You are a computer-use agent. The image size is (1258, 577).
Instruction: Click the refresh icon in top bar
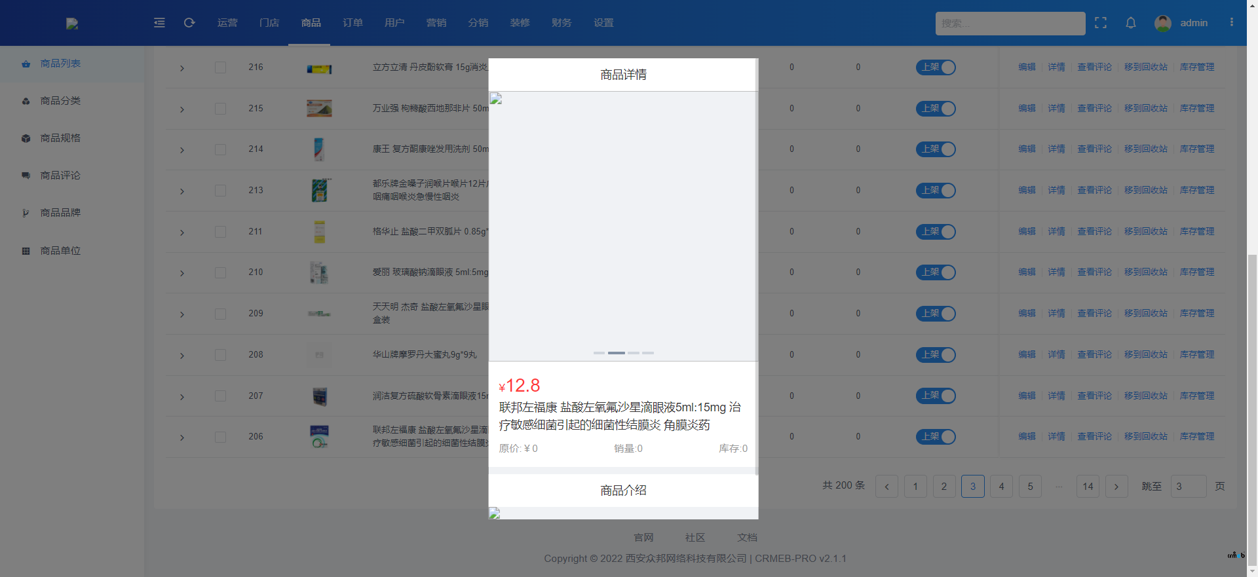click(189, 23)
